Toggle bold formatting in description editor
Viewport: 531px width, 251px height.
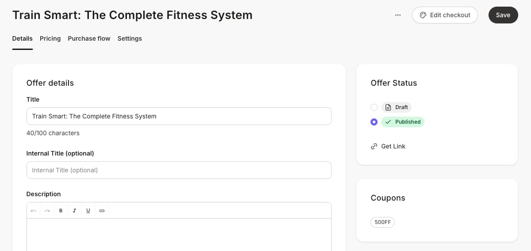61,211
